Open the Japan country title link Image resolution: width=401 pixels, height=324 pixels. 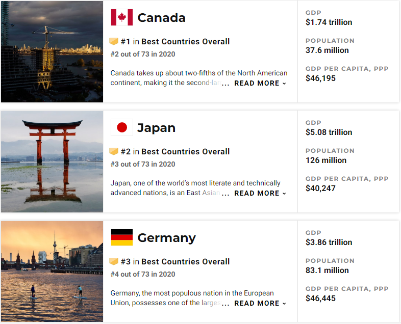156,128
